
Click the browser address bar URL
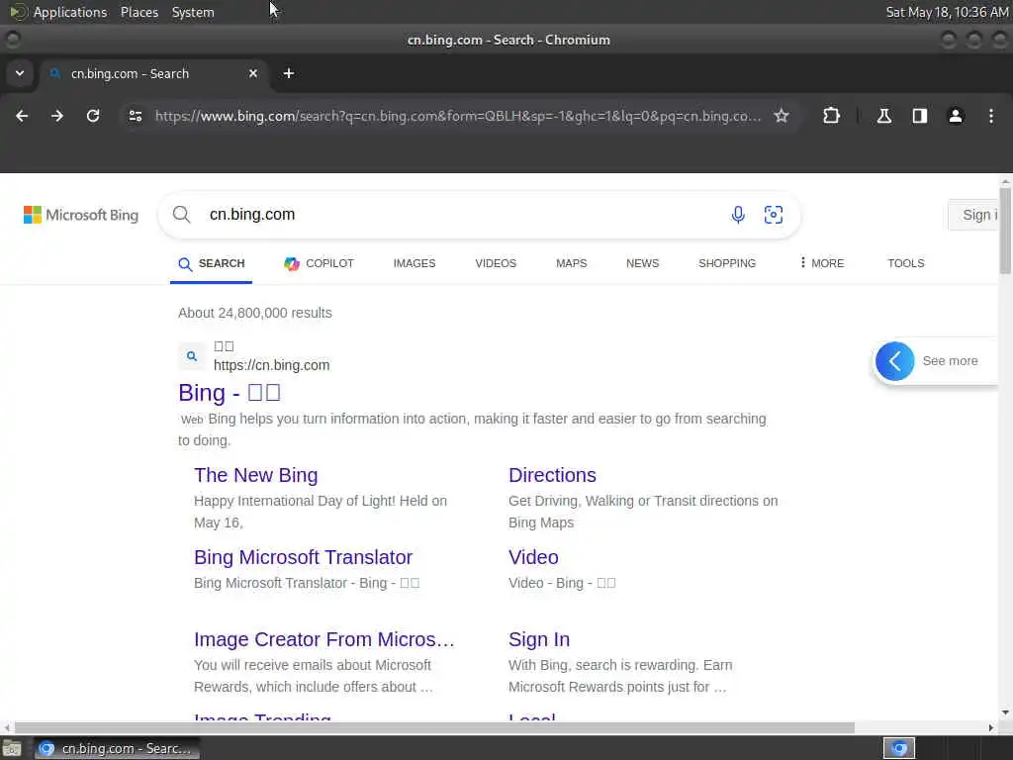point(458,117)
